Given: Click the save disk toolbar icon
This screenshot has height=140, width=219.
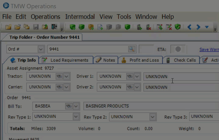Looking at the screenshot, I should [x=36, y=27].
